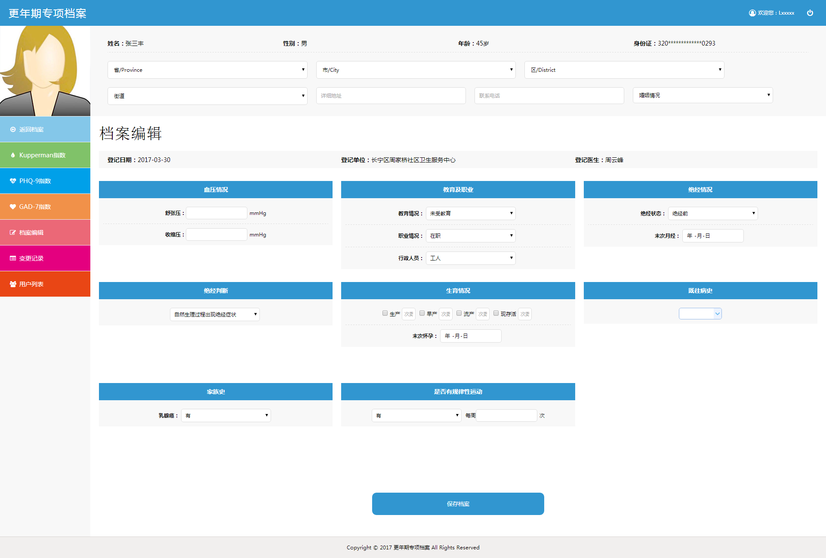Click the Kupperman指数 droplet icon

[13, 155]
